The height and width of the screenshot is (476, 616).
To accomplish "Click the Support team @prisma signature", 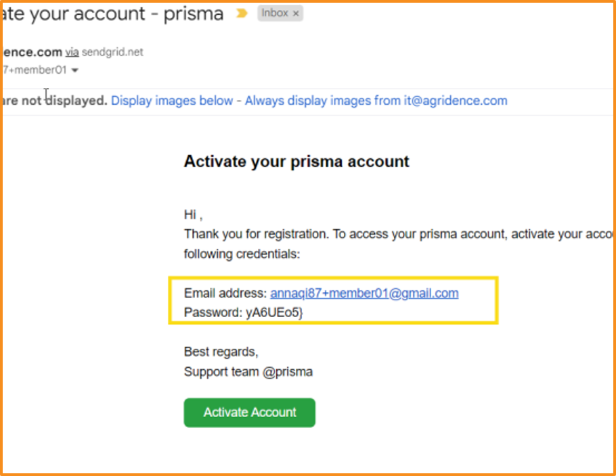I will [x=248, y=372].
